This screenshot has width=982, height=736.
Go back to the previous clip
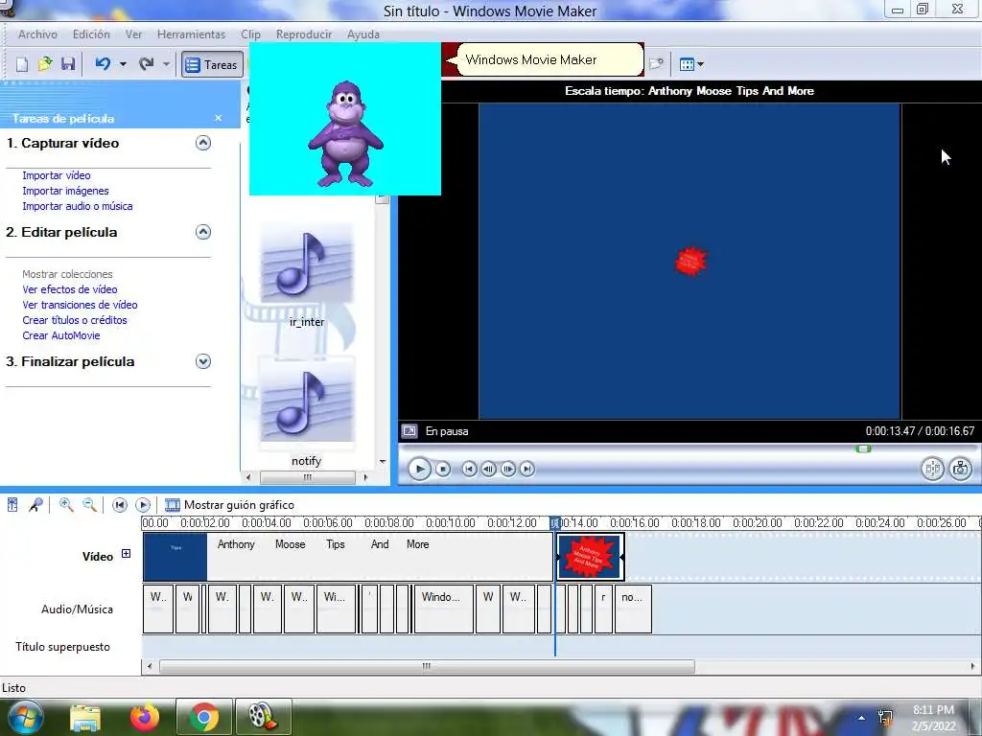[x=469, y=469]
